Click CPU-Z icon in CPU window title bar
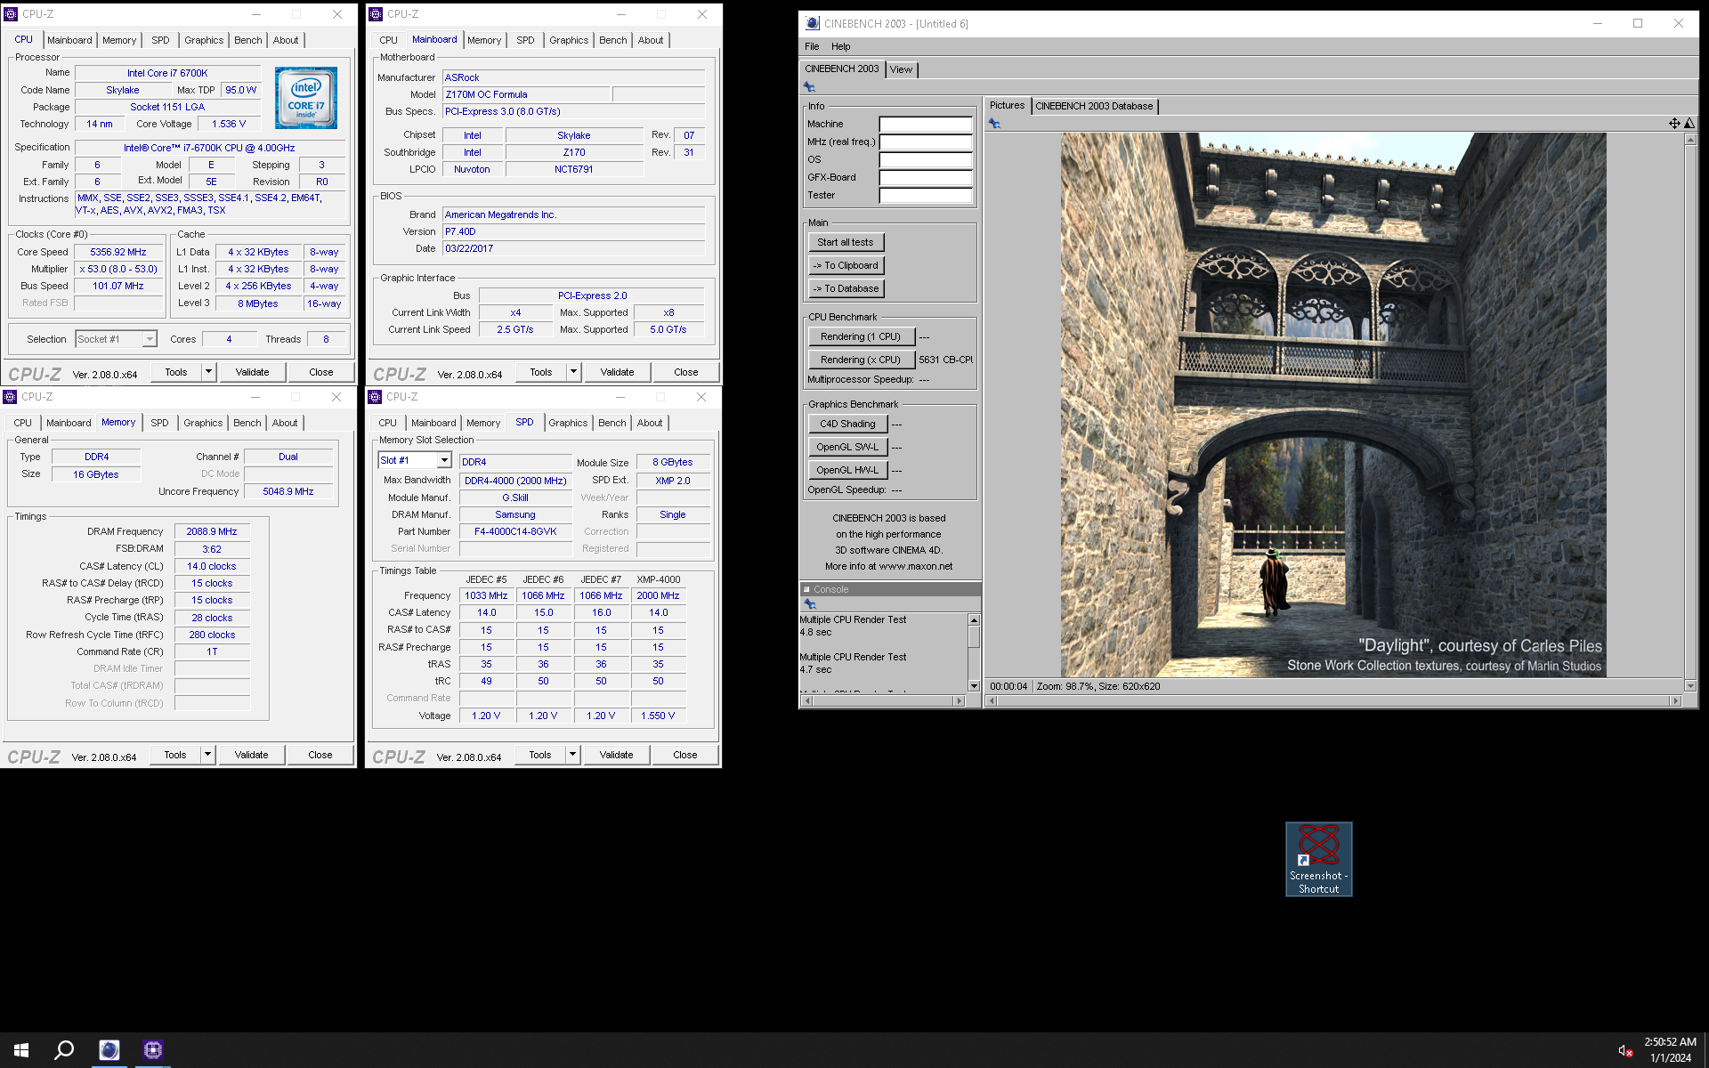 click(x=11, y=14)
